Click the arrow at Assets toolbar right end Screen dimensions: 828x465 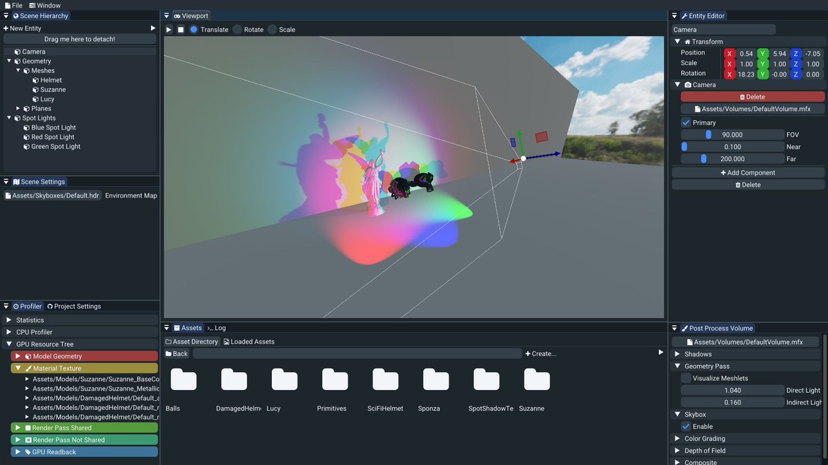pyautogui.click(x=661, y=352)
